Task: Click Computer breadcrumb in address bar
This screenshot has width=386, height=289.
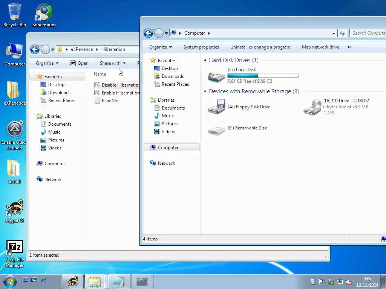Action: pos(195,33)
